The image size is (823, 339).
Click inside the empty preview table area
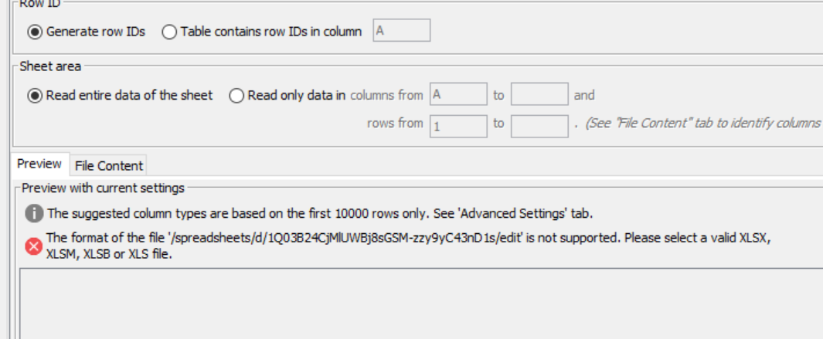421,303
